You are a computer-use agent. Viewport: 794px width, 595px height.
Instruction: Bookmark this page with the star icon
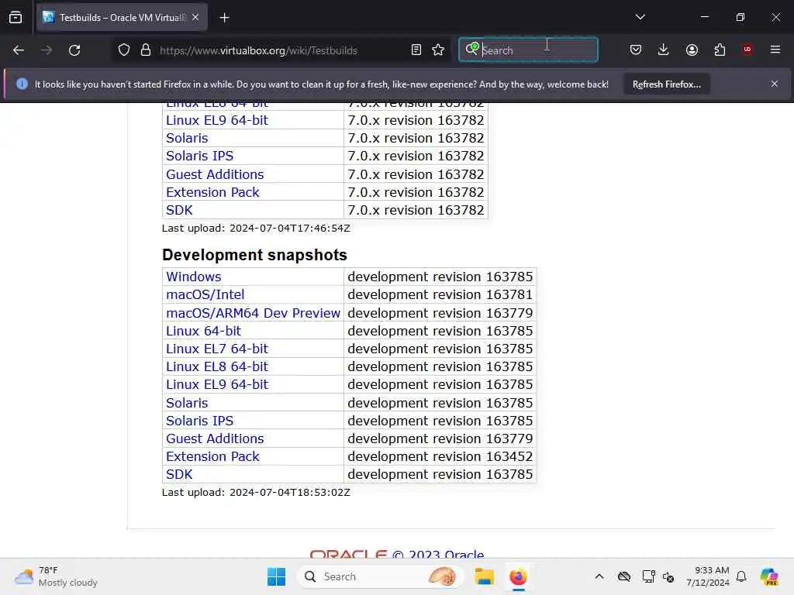click(439, 50)
